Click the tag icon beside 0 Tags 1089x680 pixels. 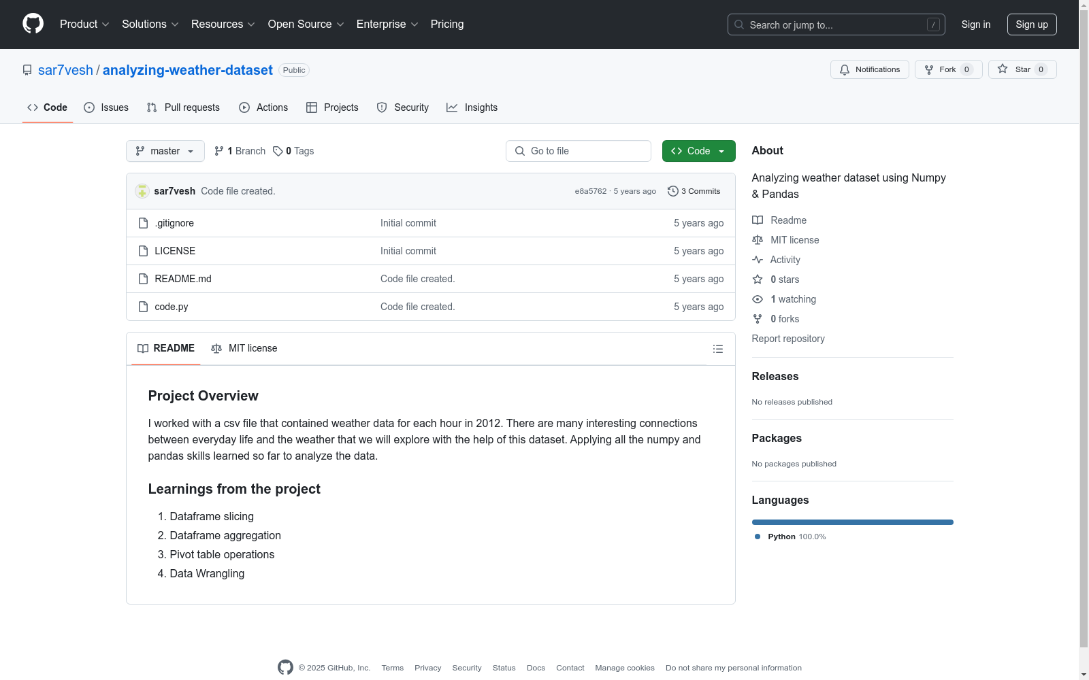tap(278, 151)
